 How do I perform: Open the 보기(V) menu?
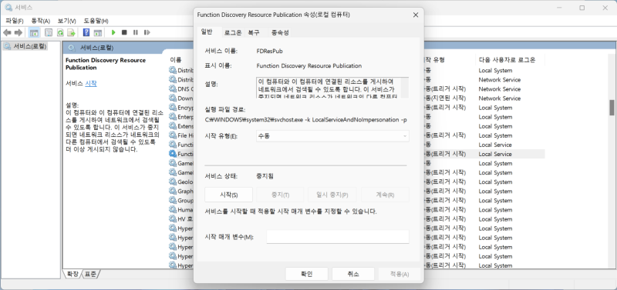[x=67, y=21]
